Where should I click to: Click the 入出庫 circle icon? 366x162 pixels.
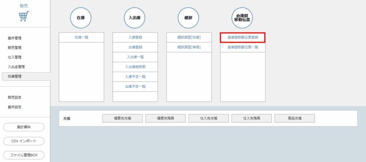[135, 17]
